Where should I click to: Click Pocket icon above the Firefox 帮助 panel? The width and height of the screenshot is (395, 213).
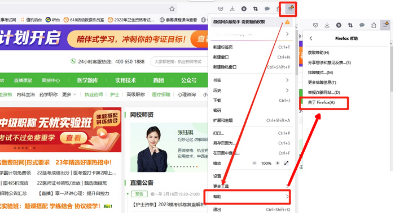click(315, 25)
